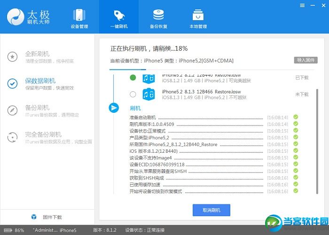Click the green check for 准备启动刷机
This screenshot has width=329, height=235.
[x=296, y=117]
